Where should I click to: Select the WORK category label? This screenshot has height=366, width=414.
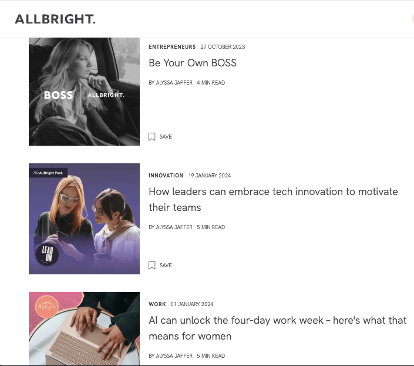[157, 304]
